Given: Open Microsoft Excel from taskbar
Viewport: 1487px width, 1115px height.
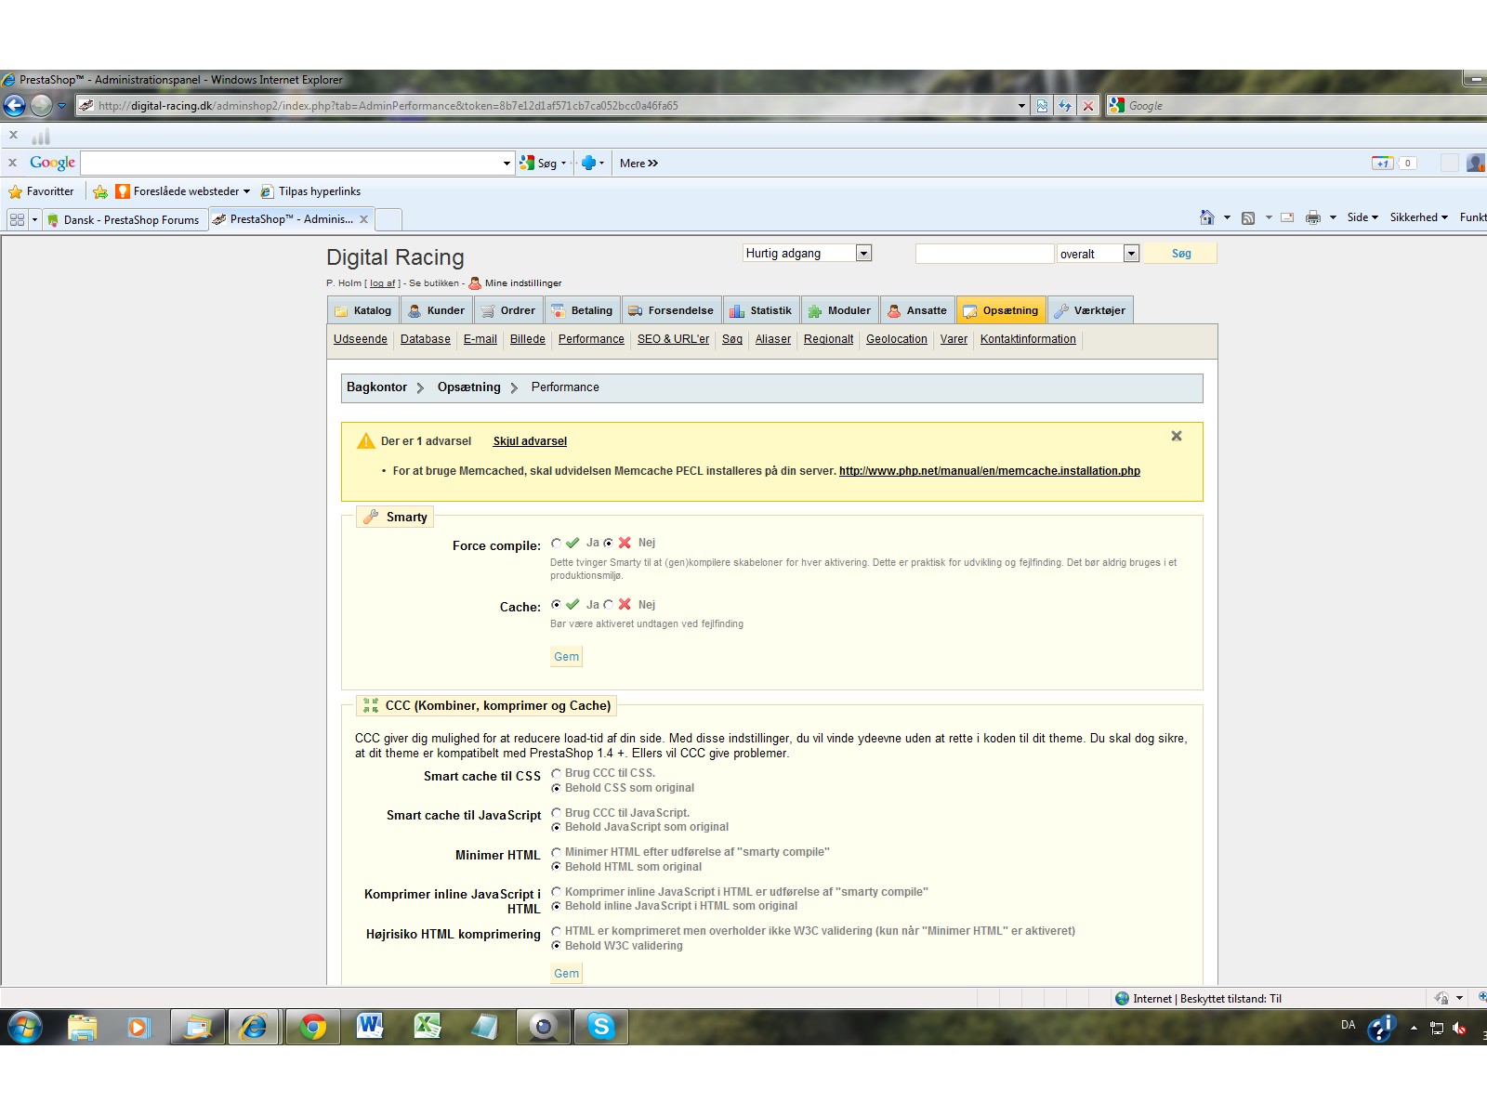Looking at the screenshot, I should (x=428, y=1027).
